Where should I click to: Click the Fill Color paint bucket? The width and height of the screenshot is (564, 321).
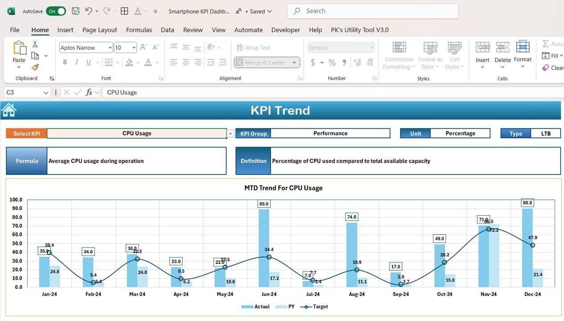[129, 62]
